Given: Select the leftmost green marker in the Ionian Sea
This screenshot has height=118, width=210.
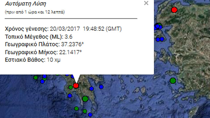Looking at the screenshot, I should click(35, 78).
